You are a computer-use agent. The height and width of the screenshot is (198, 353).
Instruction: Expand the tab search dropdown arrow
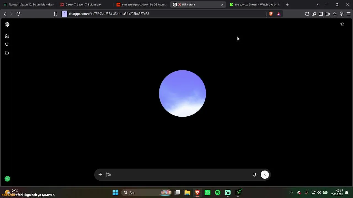coord(318,5)
